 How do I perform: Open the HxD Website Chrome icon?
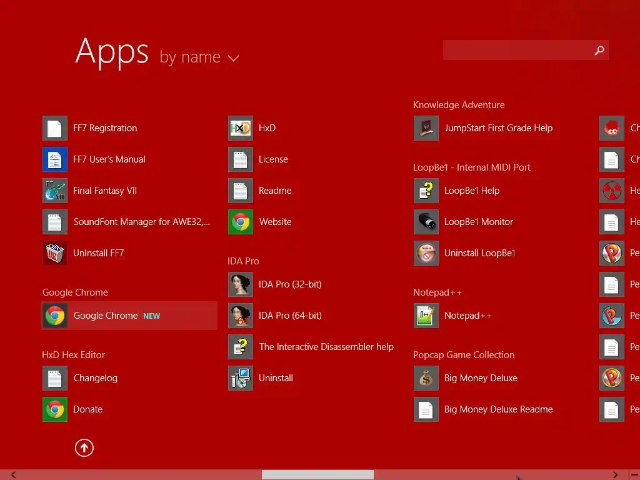[241, 222]
